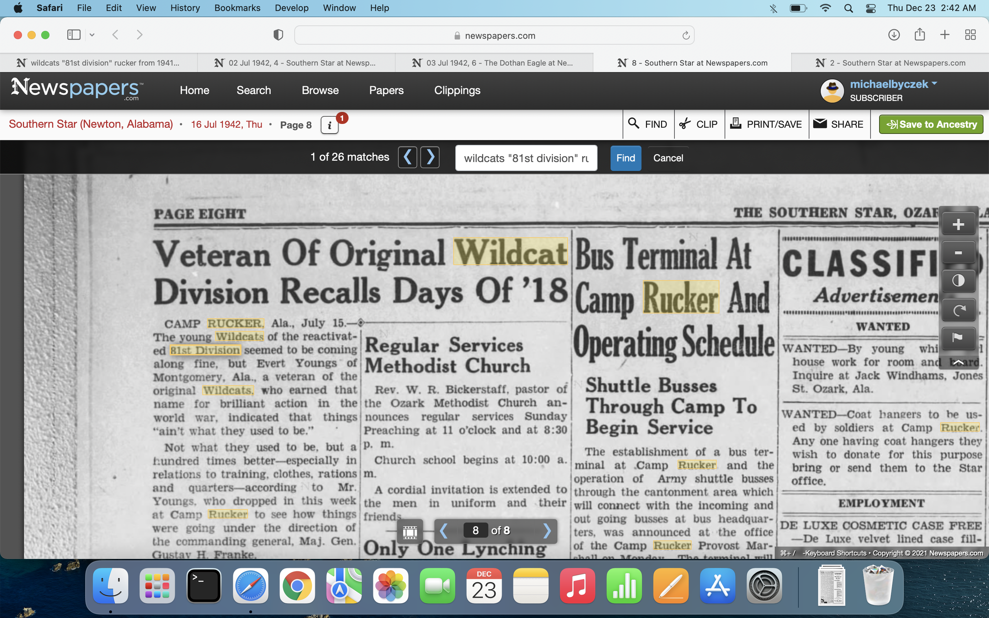Toggle the Safari sidebar button
This screenshot has height=618, width=989.
(x=73, y=35)
